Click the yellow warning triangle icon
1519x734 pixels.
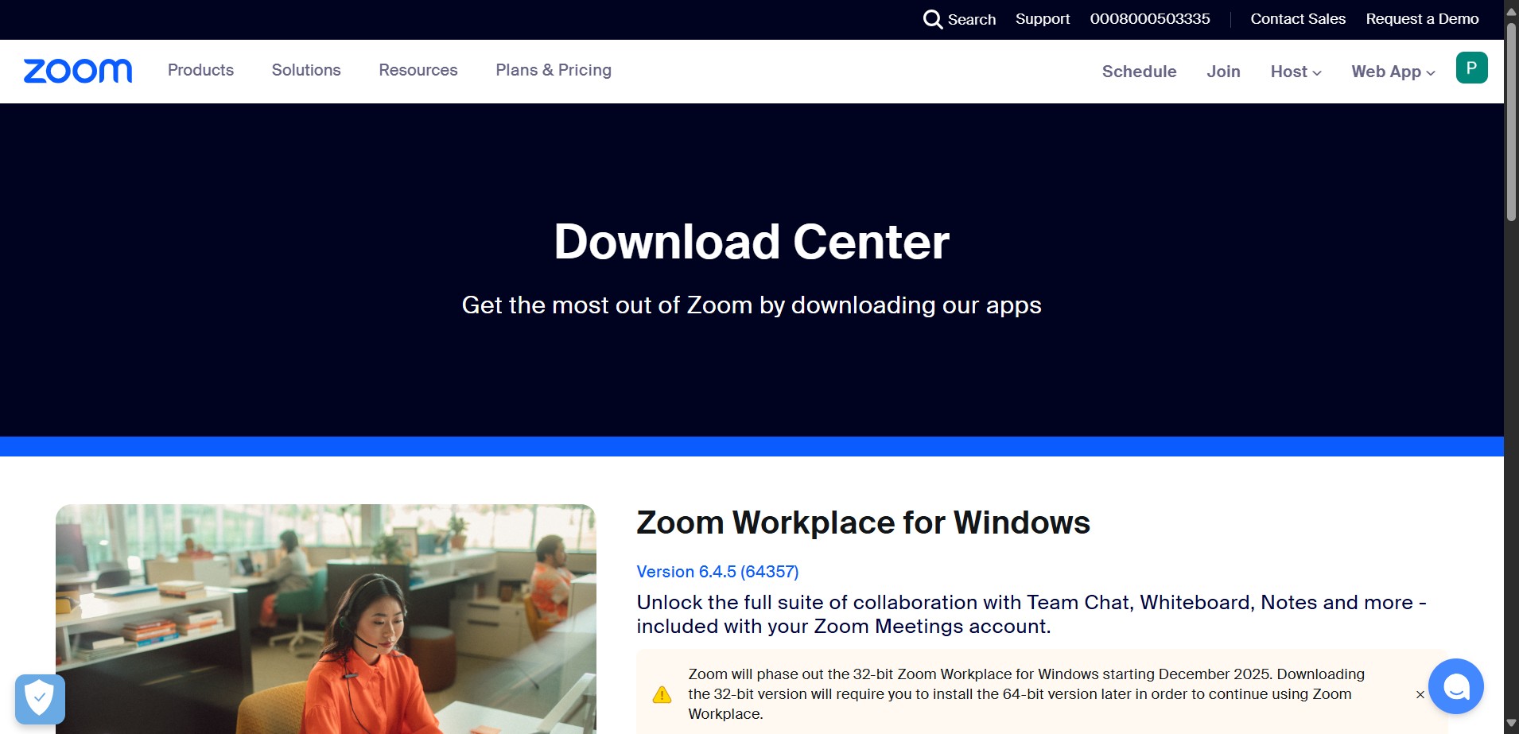[662, 694]
